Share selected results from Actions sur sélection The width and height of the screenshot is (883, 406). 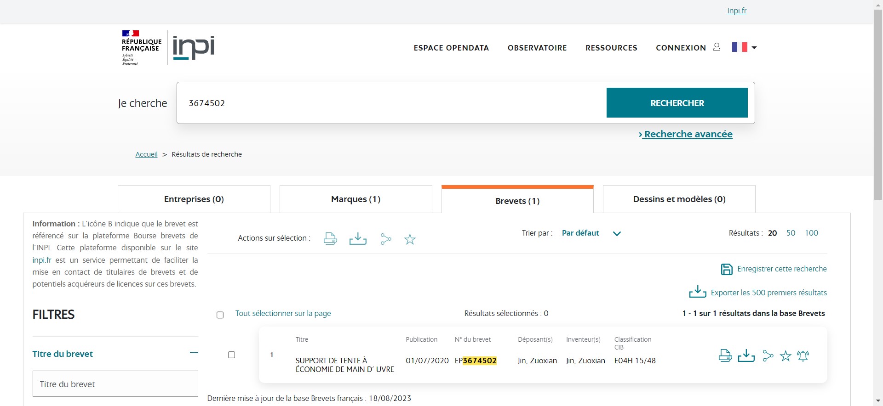[x=386, y=239]
